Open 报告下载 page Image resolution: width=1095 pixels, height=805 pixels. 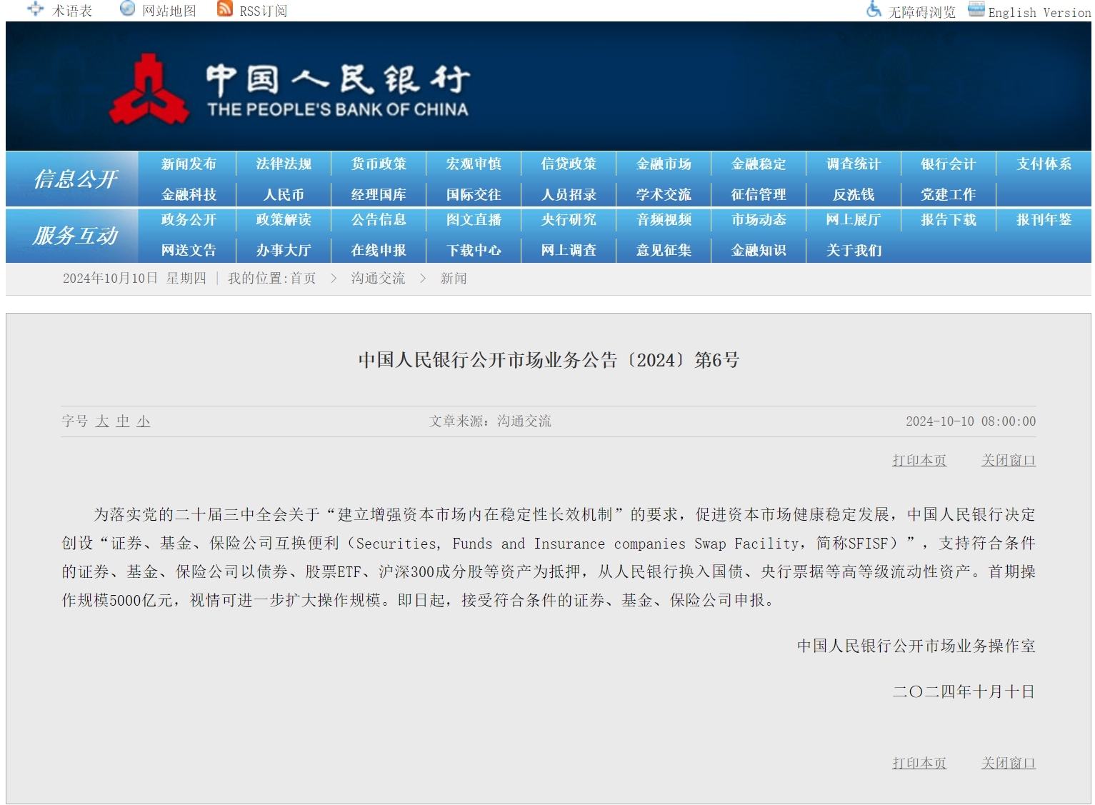[949, 219]
